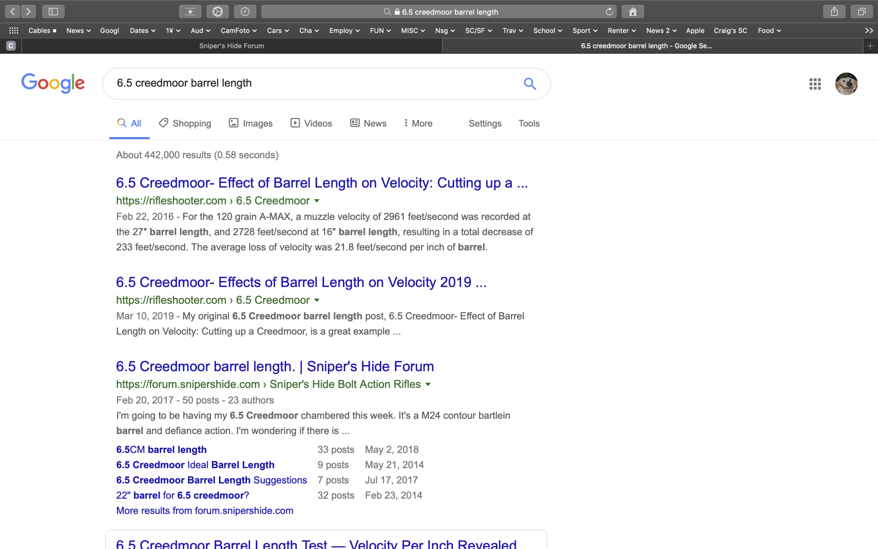This screenshot has height=549, width=878.
Task: Go back with the browser back arrow
Action: click(12, 12)
